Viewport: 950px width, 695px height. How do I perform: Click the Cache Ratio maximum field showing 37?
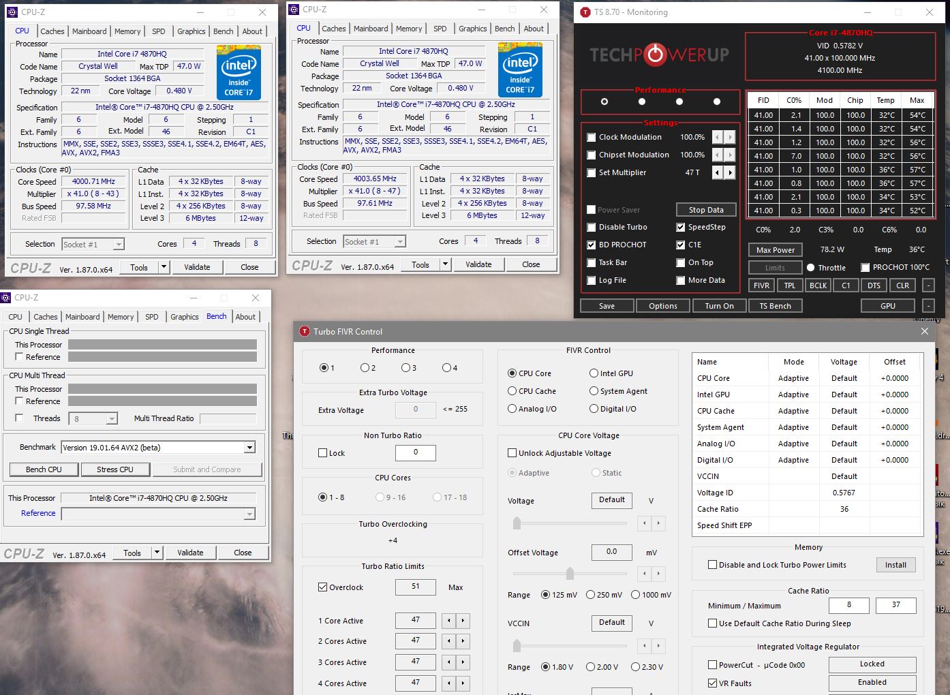pyautogui.click(x=895, y=605)
